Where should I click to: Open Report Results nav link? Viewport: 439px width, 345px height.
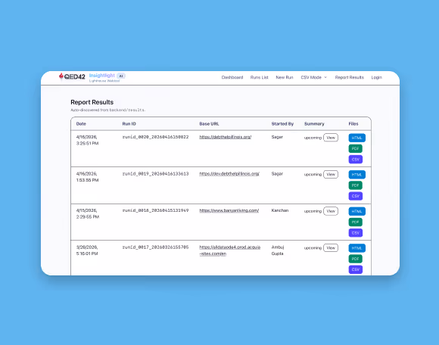[349, 77]
